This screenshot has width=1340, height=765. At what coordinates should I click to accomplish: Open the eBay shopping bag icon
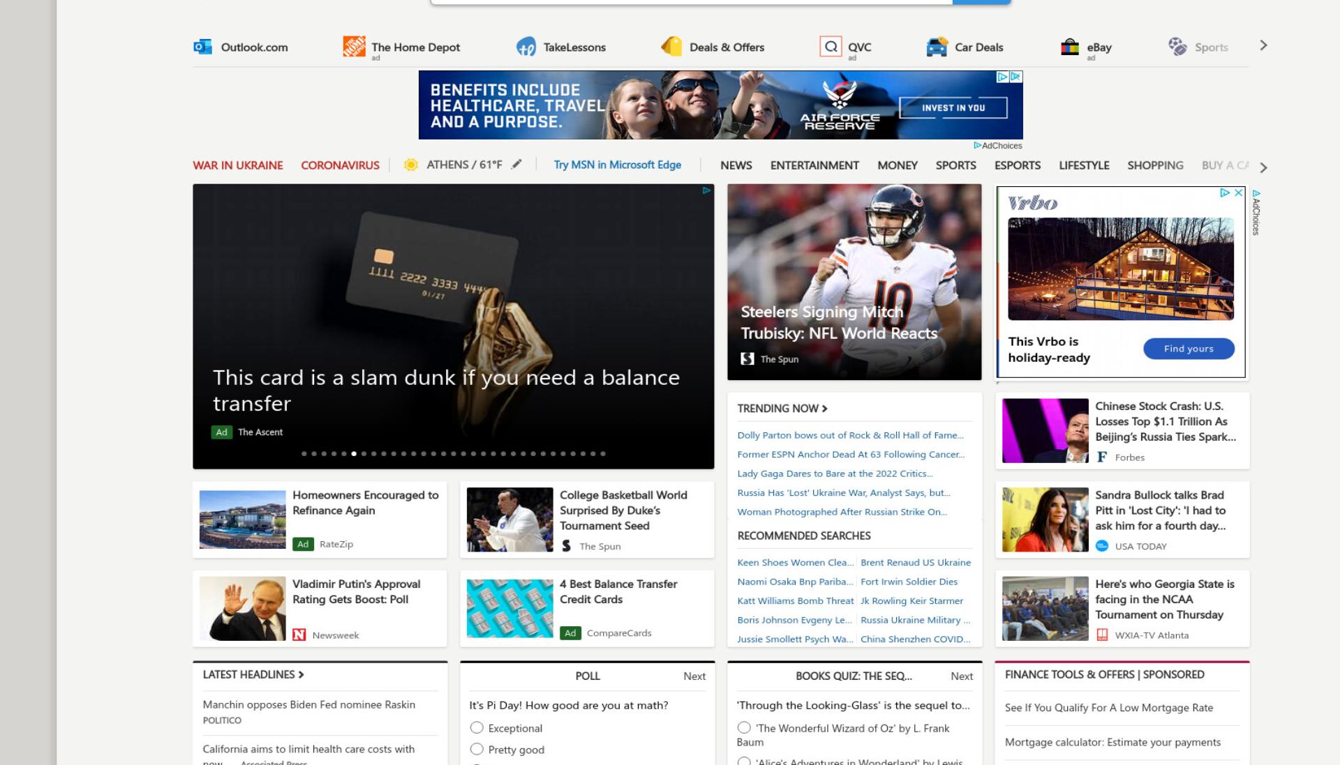coord(1069,47)
